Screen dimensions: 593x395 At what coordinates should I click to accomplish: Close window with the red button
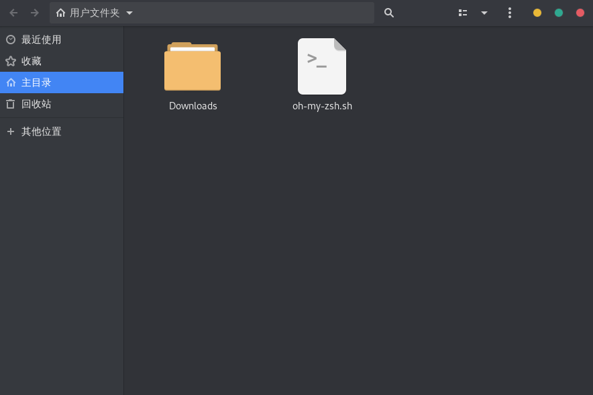tap(580, 13)
